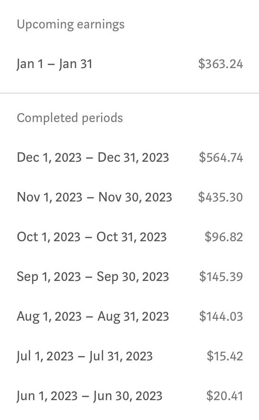Open the Jul 1, 2023 – Jul 31, 2023 period
The image size is (259, 420).
pos(129,356)
